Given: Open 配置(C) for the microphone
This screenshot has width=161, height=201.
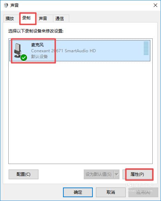Looking at the screenshot, I should (x=24, y=174).
